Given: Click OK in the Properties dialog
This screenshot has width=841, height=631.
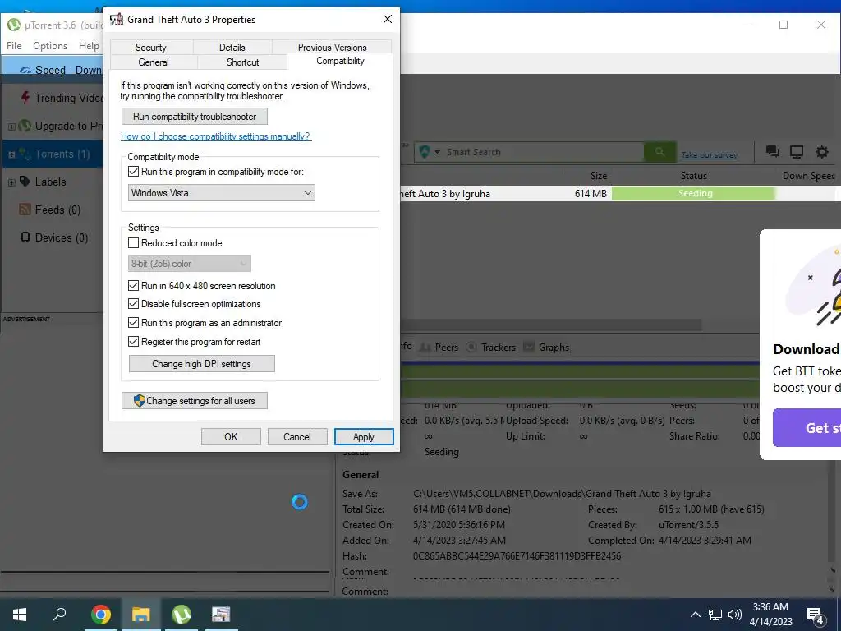Looking at the screenshot, I should pos(231,437).
